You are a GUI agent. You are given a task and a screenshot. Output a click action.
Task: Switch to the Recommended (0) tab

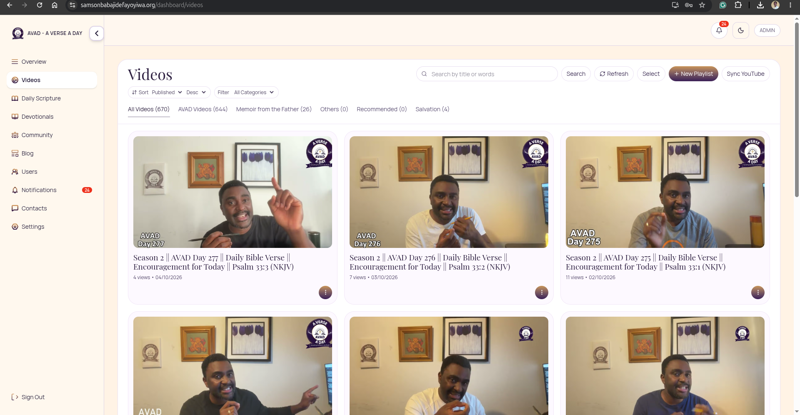pyautogui.click(x=382, y=109)
